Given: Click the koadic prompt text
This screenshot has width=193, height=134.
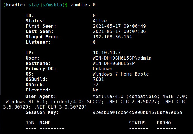Looking at the screenshot, I should tap(14, 5).
